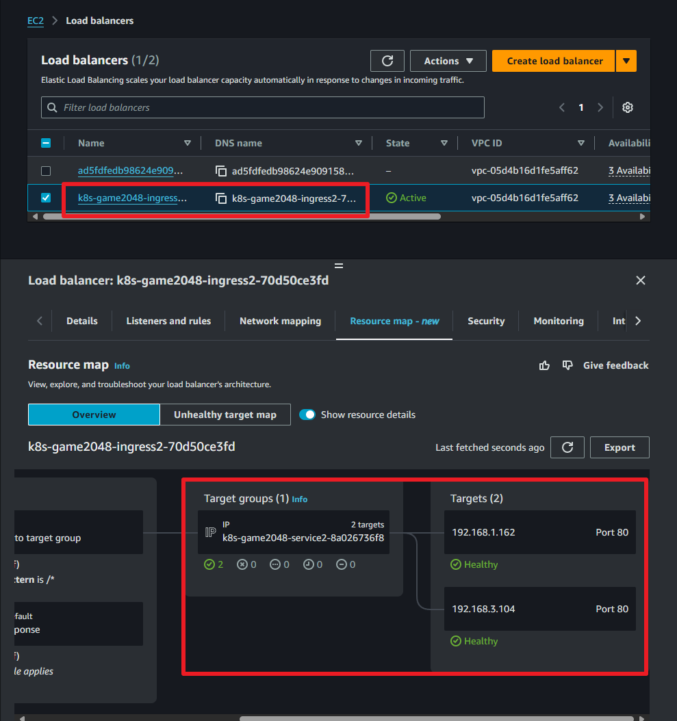Click table scrollbar right arrow
The height and width of the screenshot is (721, 677).
642,217
